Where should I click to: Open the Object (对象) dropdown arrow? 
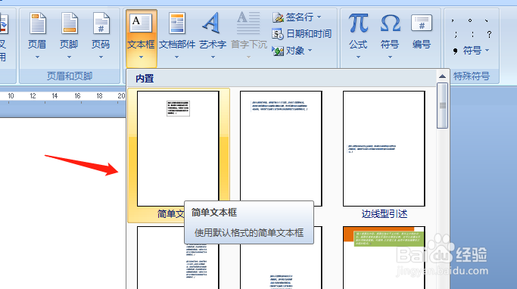pyautogui.click(x=310, y=51)
